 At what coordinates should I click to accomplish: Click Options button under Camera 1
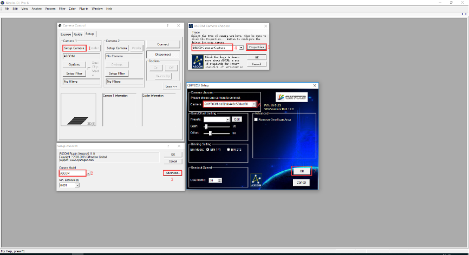[74, 65]
